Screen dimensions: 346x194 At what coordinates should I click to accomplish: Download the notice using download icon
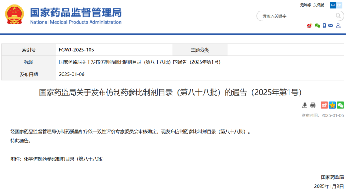coord(304,105)
